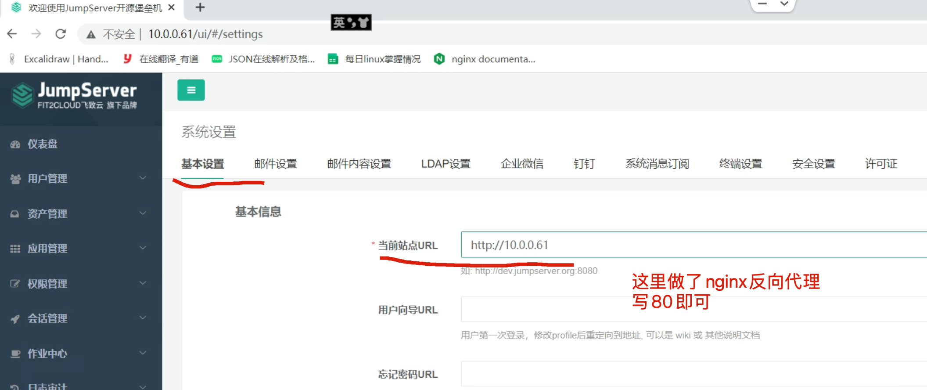This screenshot has height=390, width=927.
Task: Reload the page with the refresh icon
Action: pos(61,34)
